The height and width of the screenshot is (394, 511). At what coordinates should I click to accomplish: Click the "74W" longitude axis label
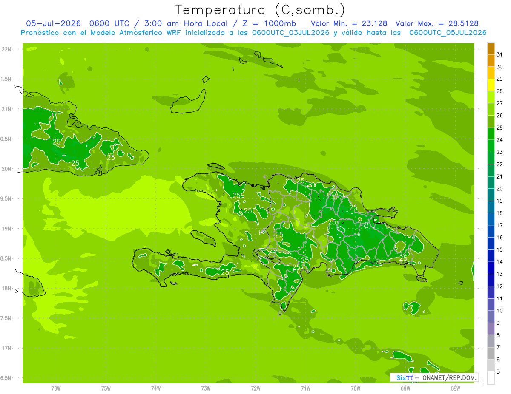tap(156, 388)
